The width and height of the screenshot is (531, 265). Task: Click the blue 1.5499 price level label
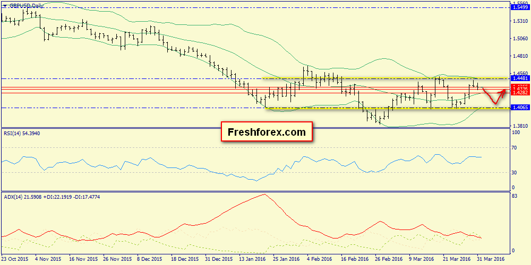(521, 7)
